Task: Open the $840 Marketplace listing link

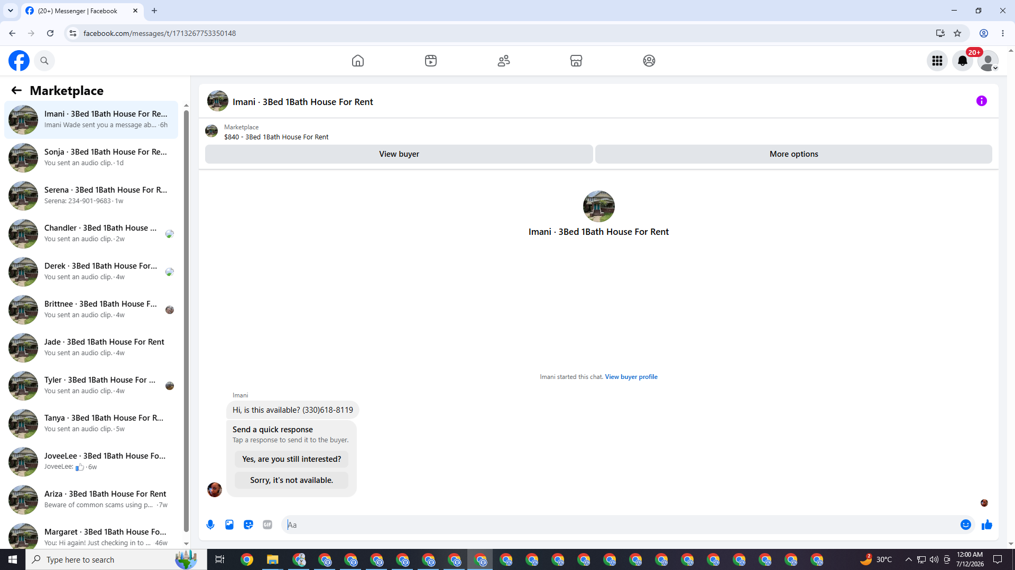Action: pos(276,137)
